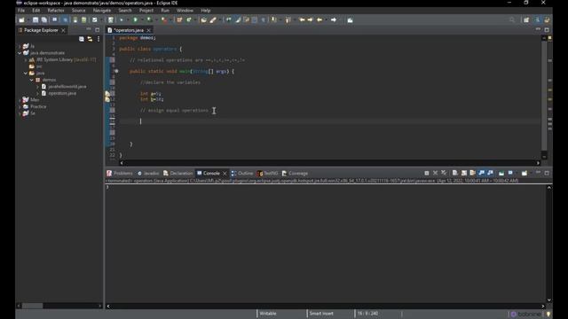Click the Save All toolbar icon
The width and height of the screenshot is (568, 319).
[x=44, y=19]
